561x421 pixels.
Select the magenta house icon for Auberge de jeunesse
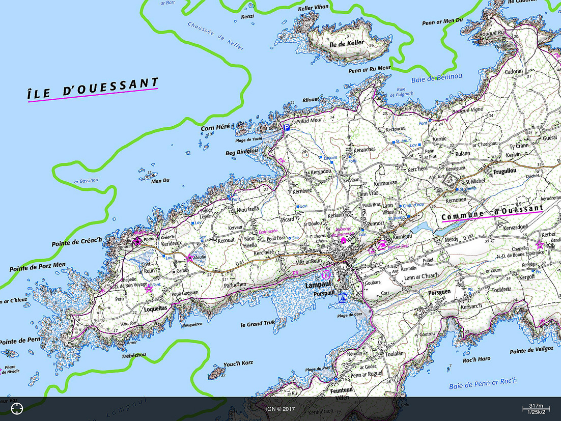point(344,240)
